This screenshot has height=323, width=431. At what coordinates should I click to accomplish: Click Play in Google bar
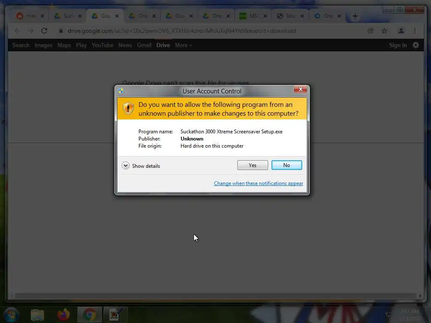[x=81, y=45]
